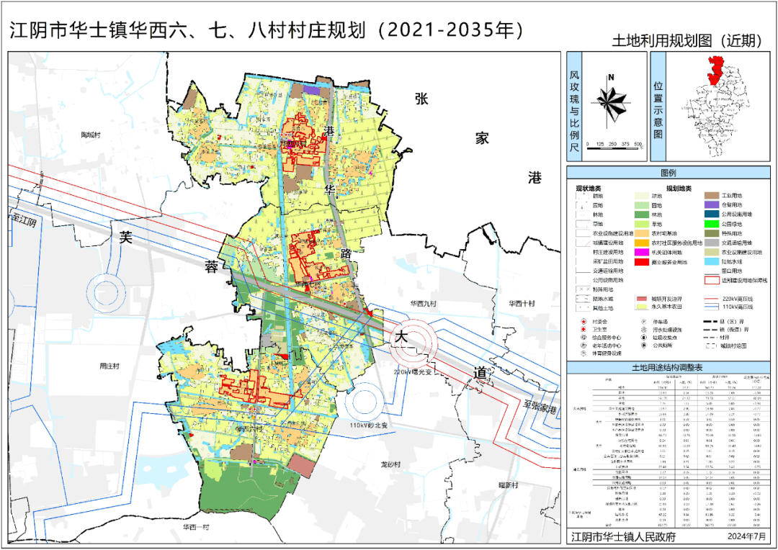Image resolution: width=778 pixels, height=550 pixels.
Task: Click the 110kV砂北变 substation circle on map
Action: click(x=365, y=402)
